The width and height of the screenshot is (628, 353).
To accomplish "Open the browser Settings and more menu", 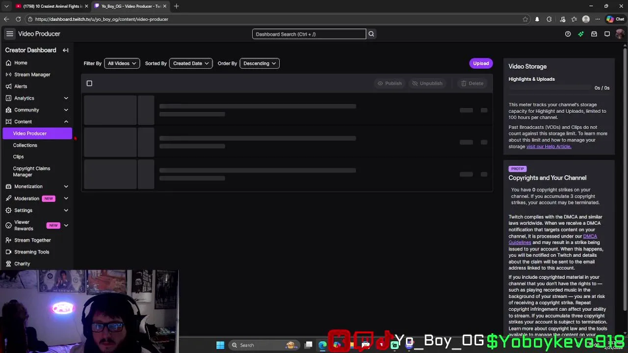I will (598, 19).
